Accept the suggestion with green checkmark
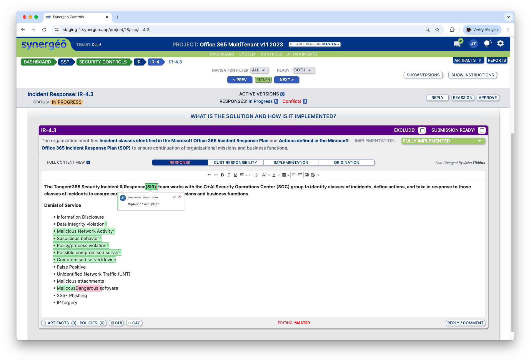 click(x=174, y=197)
